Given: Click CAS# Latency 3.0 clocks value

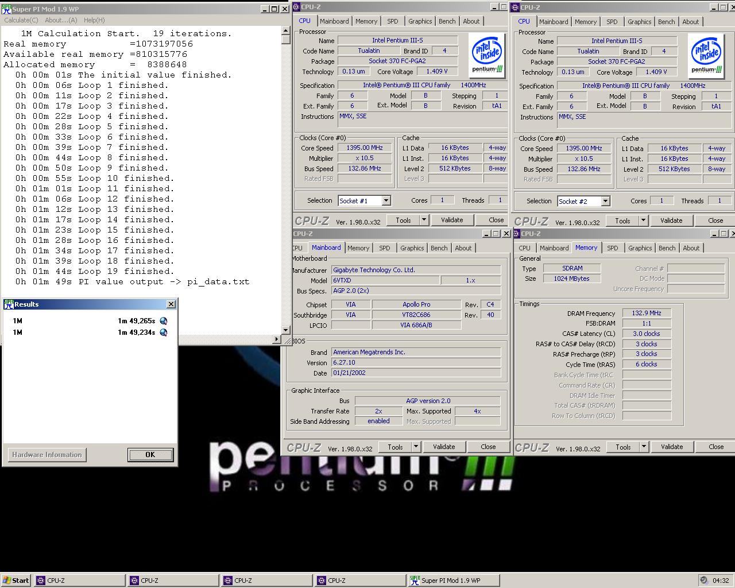Looking at the screenshot, I should pos(647,334).
